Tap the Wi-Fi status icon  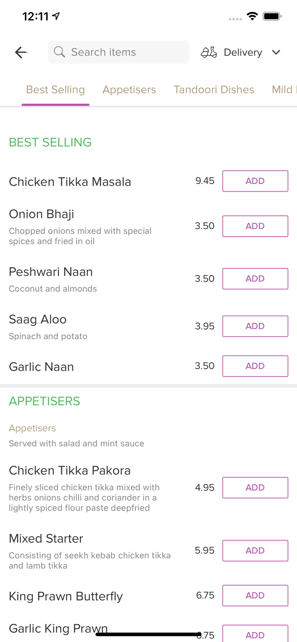point(252,16)
